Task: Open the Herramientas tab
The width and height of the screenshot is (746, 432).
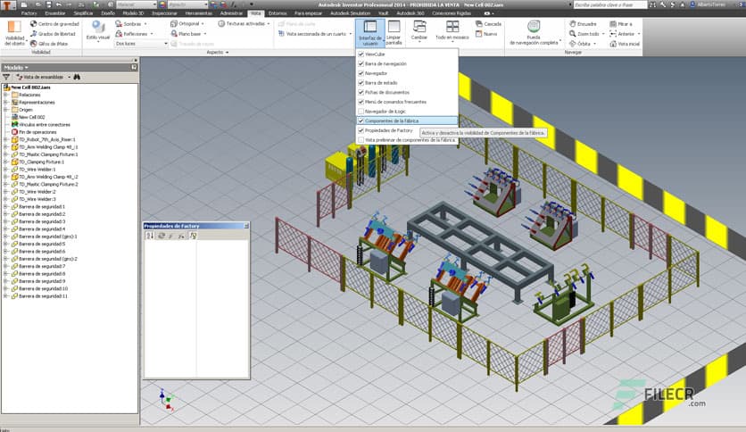Action: click(199, 13)
